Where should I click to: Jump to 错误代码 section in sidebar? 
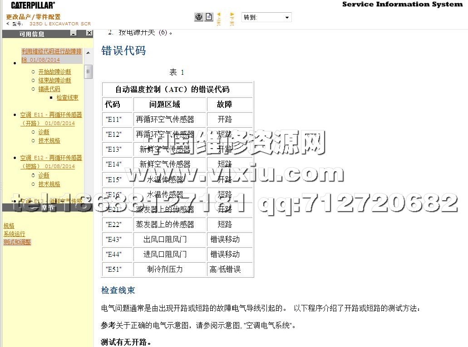tap(49, 89)
